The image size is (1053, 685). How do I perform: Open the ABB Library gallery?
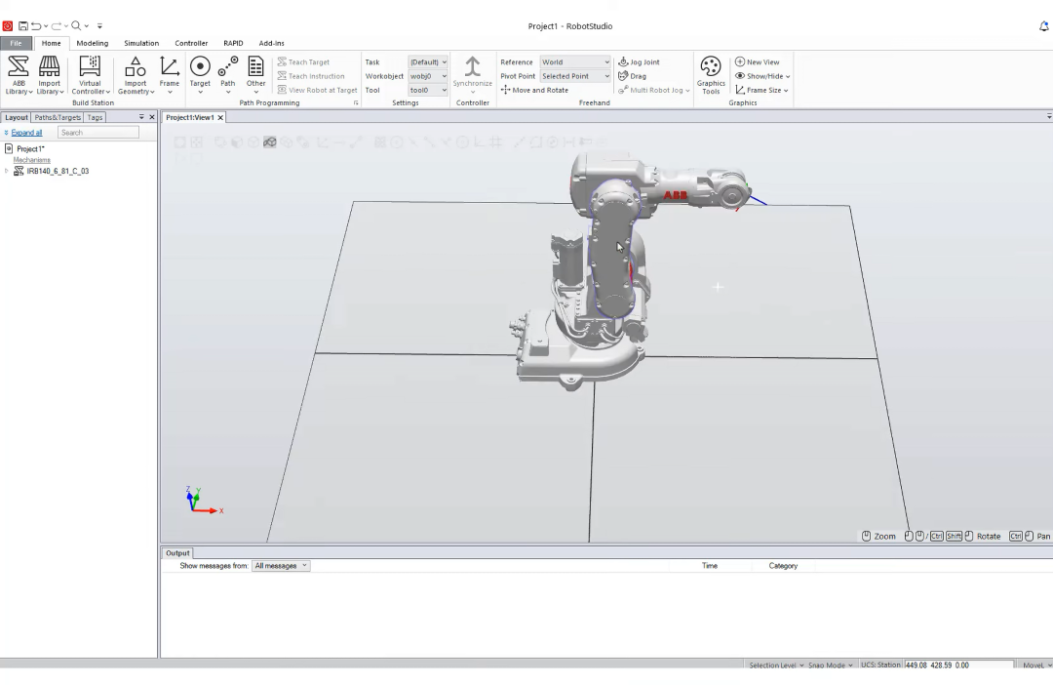tap(19, 74)
